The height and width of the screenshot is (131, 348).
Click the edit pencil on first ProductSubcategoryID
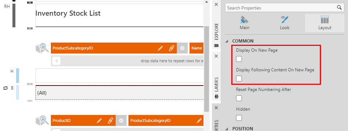coord(160,48)
